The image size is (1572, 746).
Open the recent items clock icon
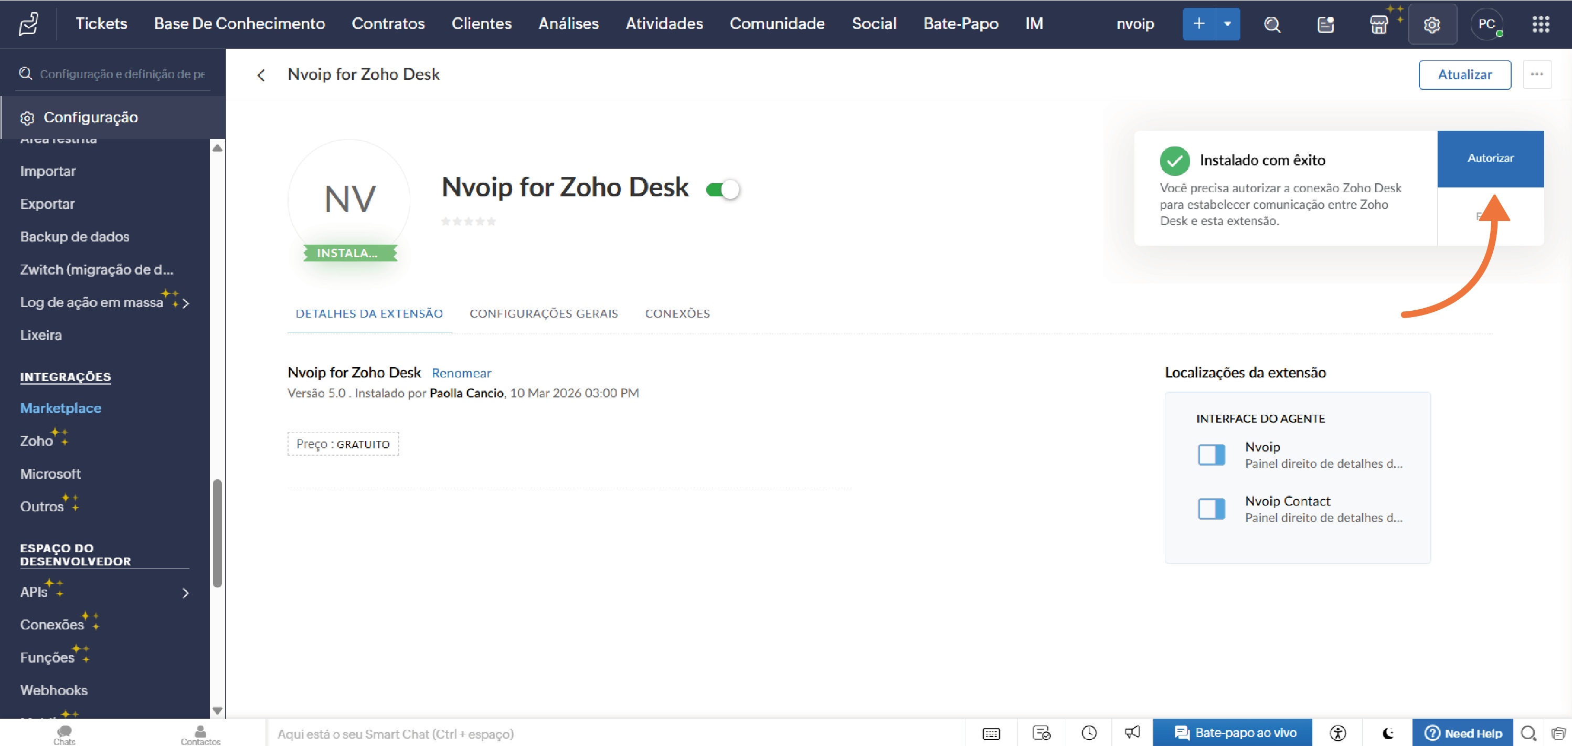click(1089, 732)
